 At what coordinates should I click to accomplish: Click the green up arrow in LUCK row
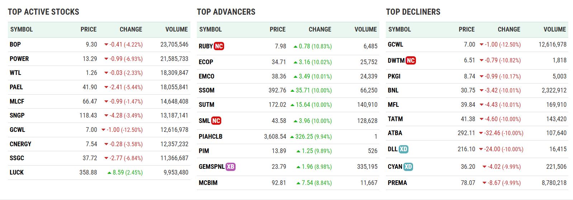pos(109,173)
